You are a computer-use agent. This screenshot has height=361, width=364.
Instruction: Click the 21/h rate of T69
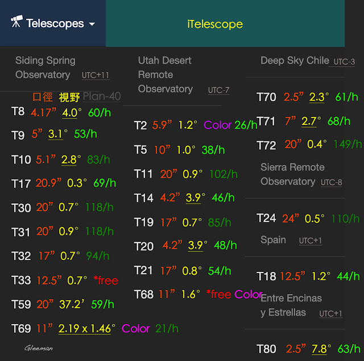(x=167, y=329)
